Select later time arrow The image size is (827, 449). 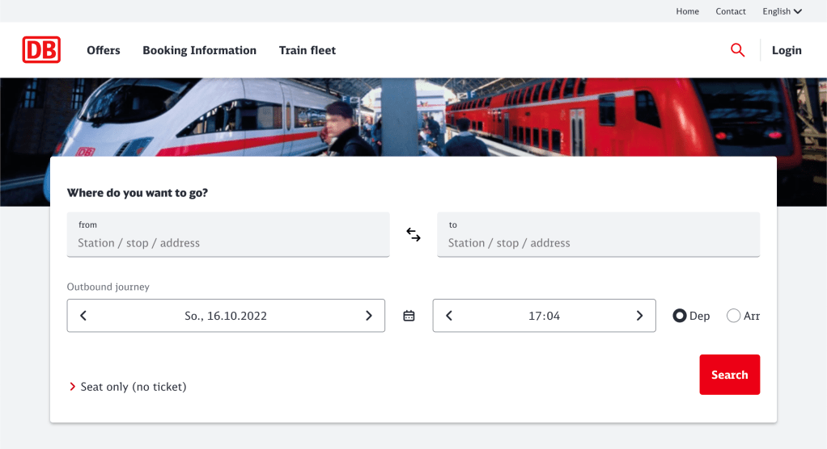(x=639, y=316)
